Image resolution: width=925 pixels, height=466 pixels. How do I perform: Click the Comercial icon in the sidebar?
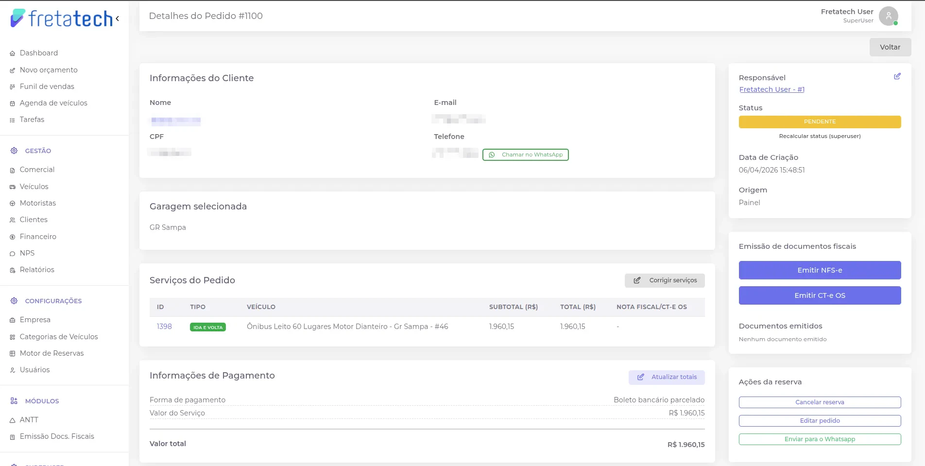[13, 170]
